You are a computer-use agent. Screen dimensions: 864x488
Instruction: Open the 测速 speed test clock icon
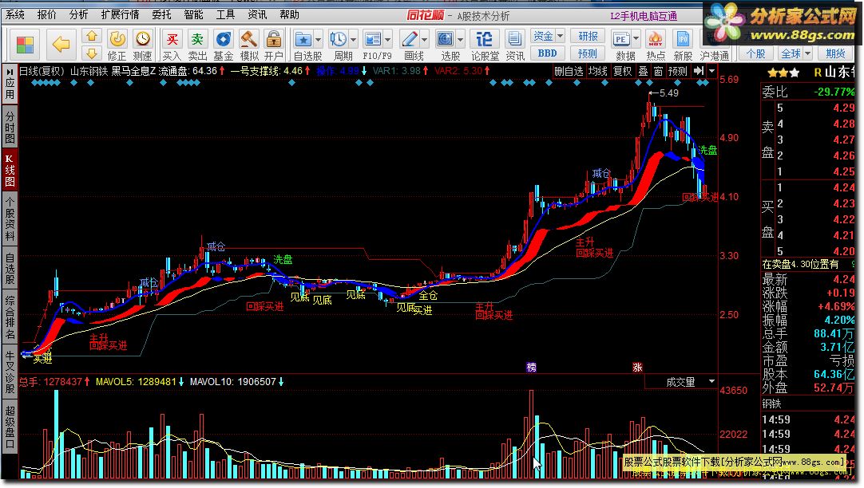coord(143,39)
